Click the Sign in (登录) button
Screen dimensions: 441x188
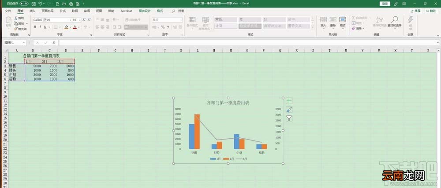click(x=385, y=4)
